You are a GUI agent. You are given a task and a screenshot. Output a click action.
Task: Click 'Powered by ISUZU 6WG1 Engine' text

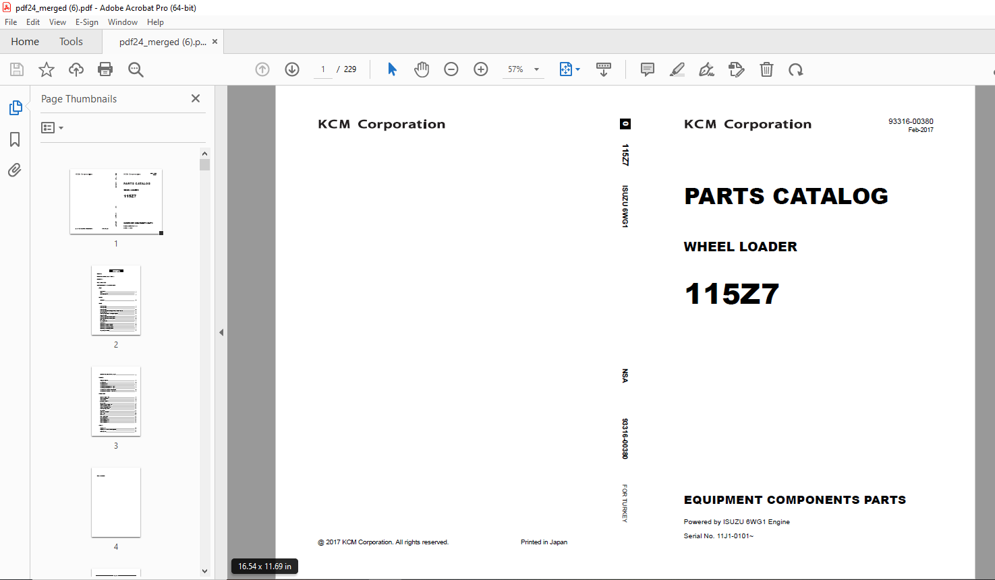[x=737, y=522]
